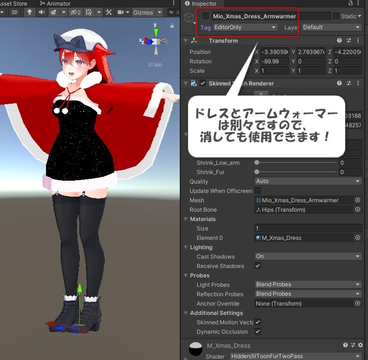Viewport: 368px width, 360px height.
Task: Toggle Skinned Motion Vectors checkbox
Action: (257, 322)
